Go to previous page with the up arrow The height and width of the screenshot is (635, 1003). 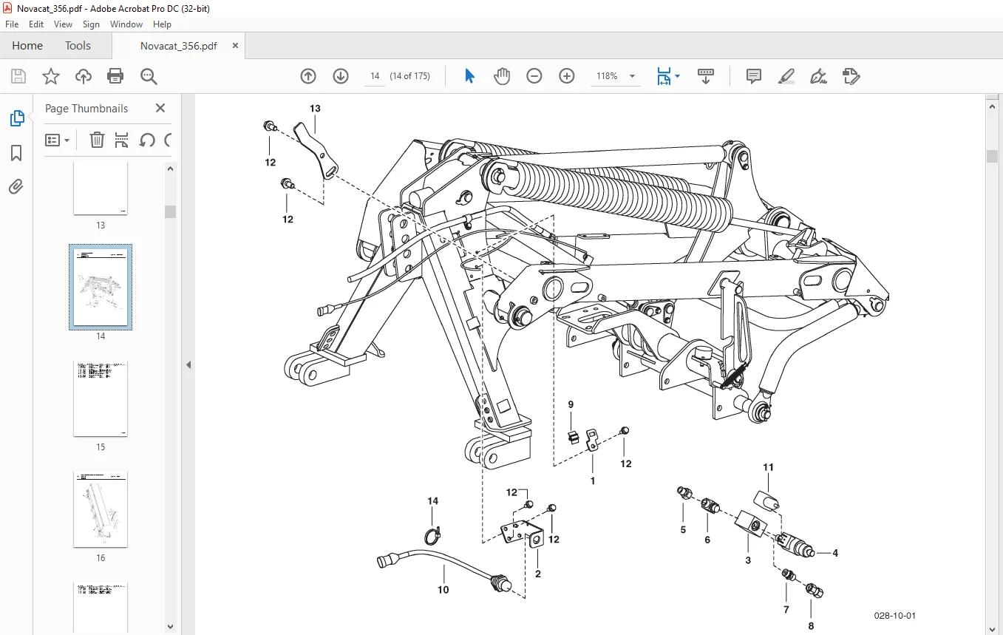click(x=308, y=76)
